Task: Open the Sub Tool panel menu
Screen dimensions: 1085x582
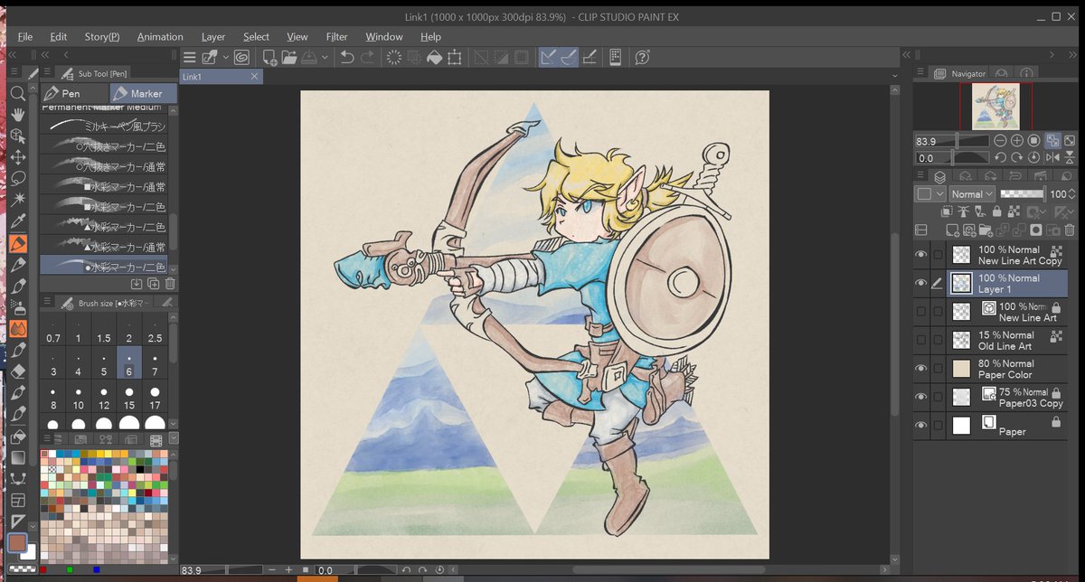Action: click(46, 73)
